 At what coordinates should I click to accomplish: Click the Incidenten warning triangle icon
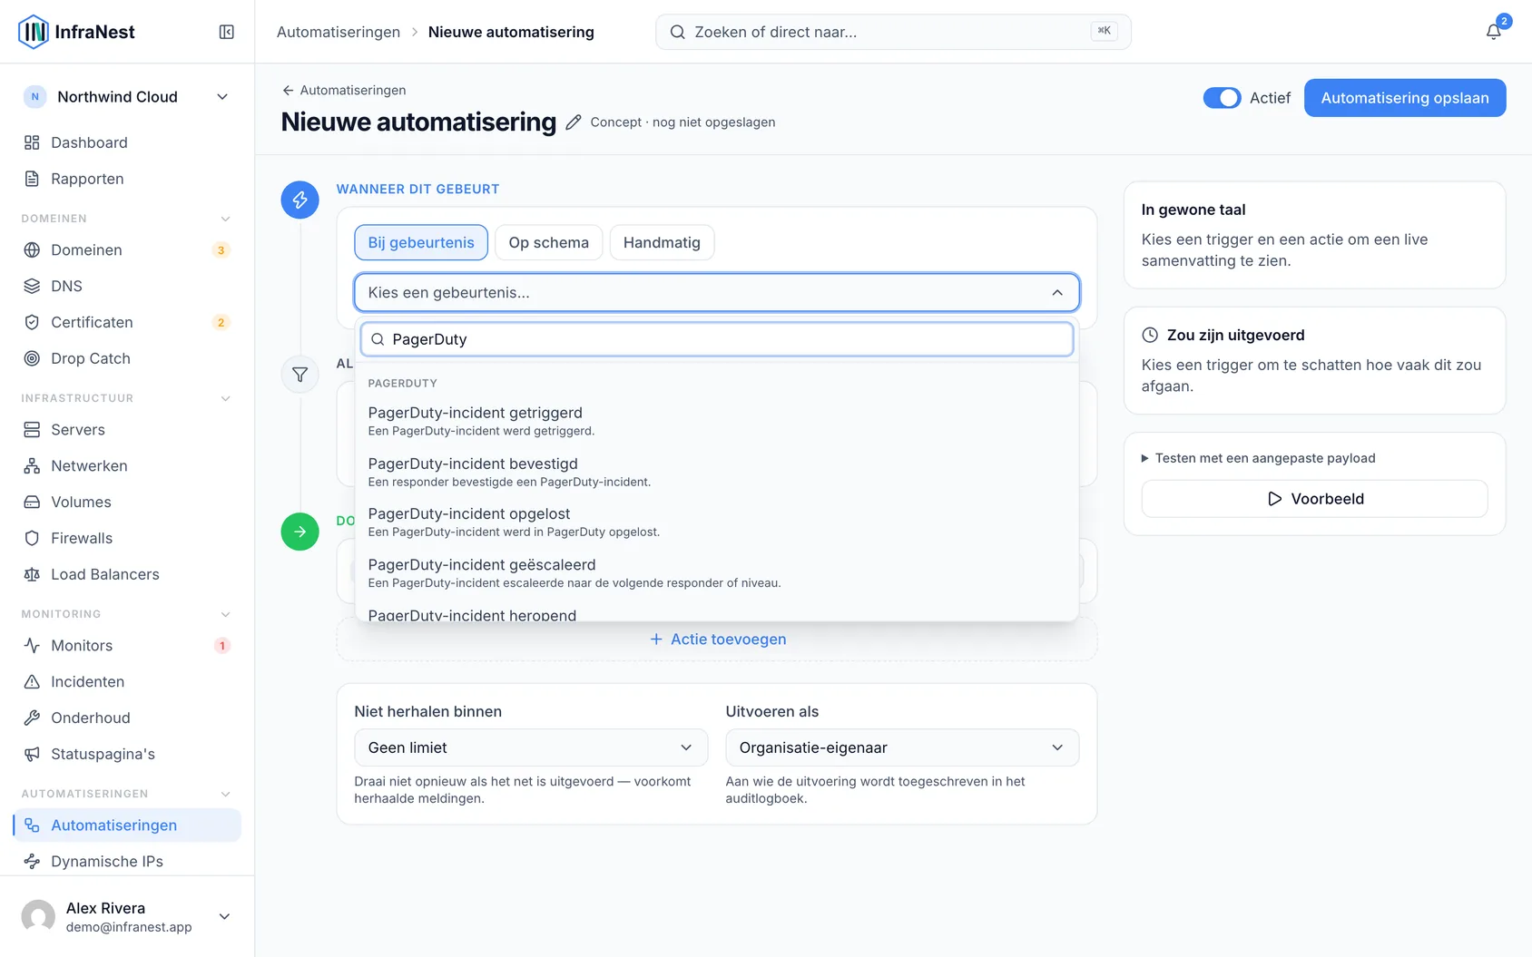[x=32, y=681]
